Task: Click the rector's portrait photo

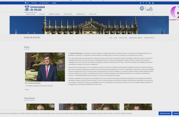Action: (45, 67)
